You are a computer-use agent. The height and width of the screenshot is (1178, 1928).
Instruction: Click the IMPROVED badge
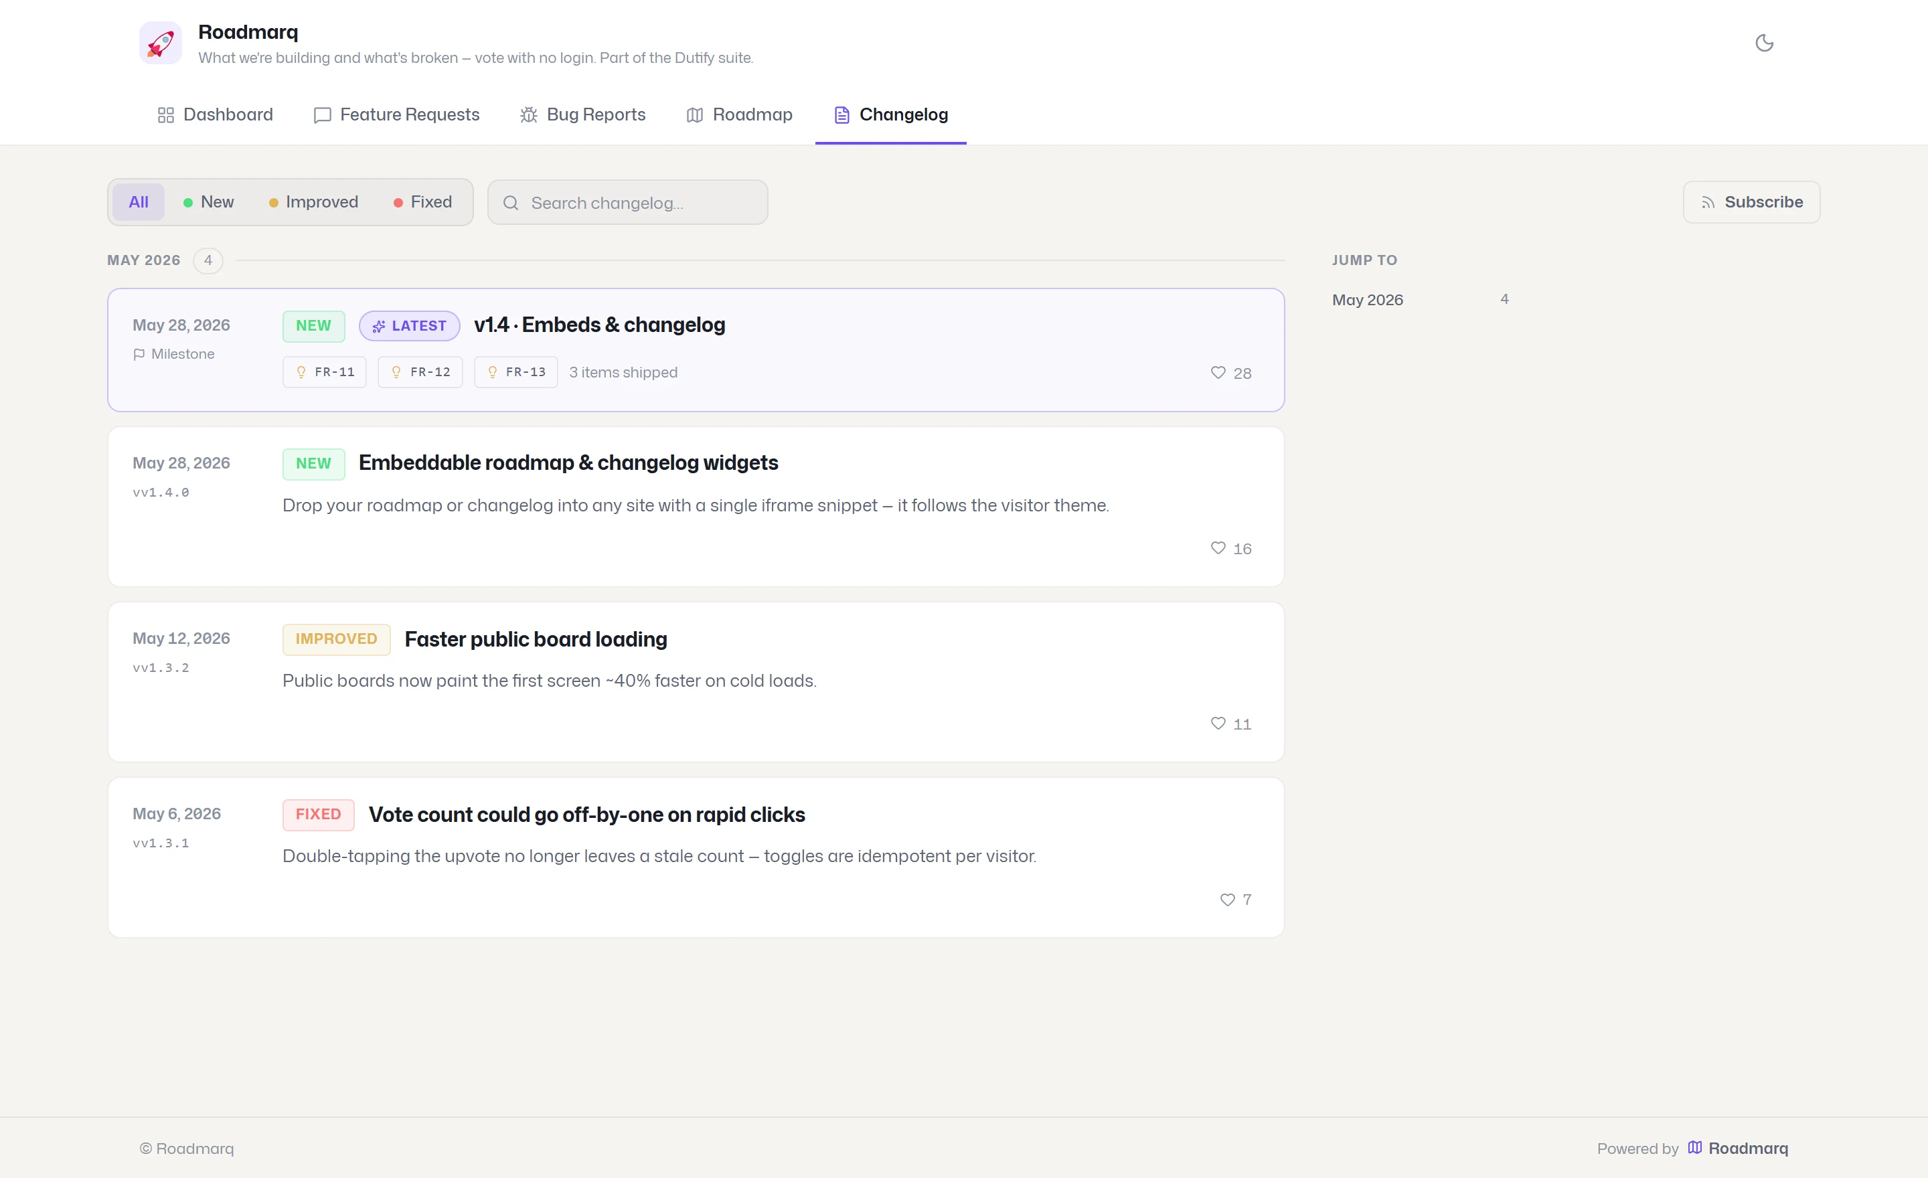(x=337, y=639)
